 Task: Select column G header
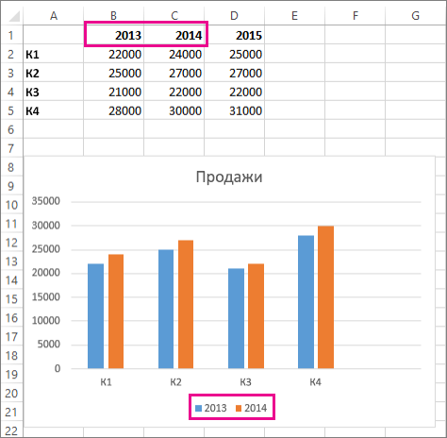click(415, 15)
